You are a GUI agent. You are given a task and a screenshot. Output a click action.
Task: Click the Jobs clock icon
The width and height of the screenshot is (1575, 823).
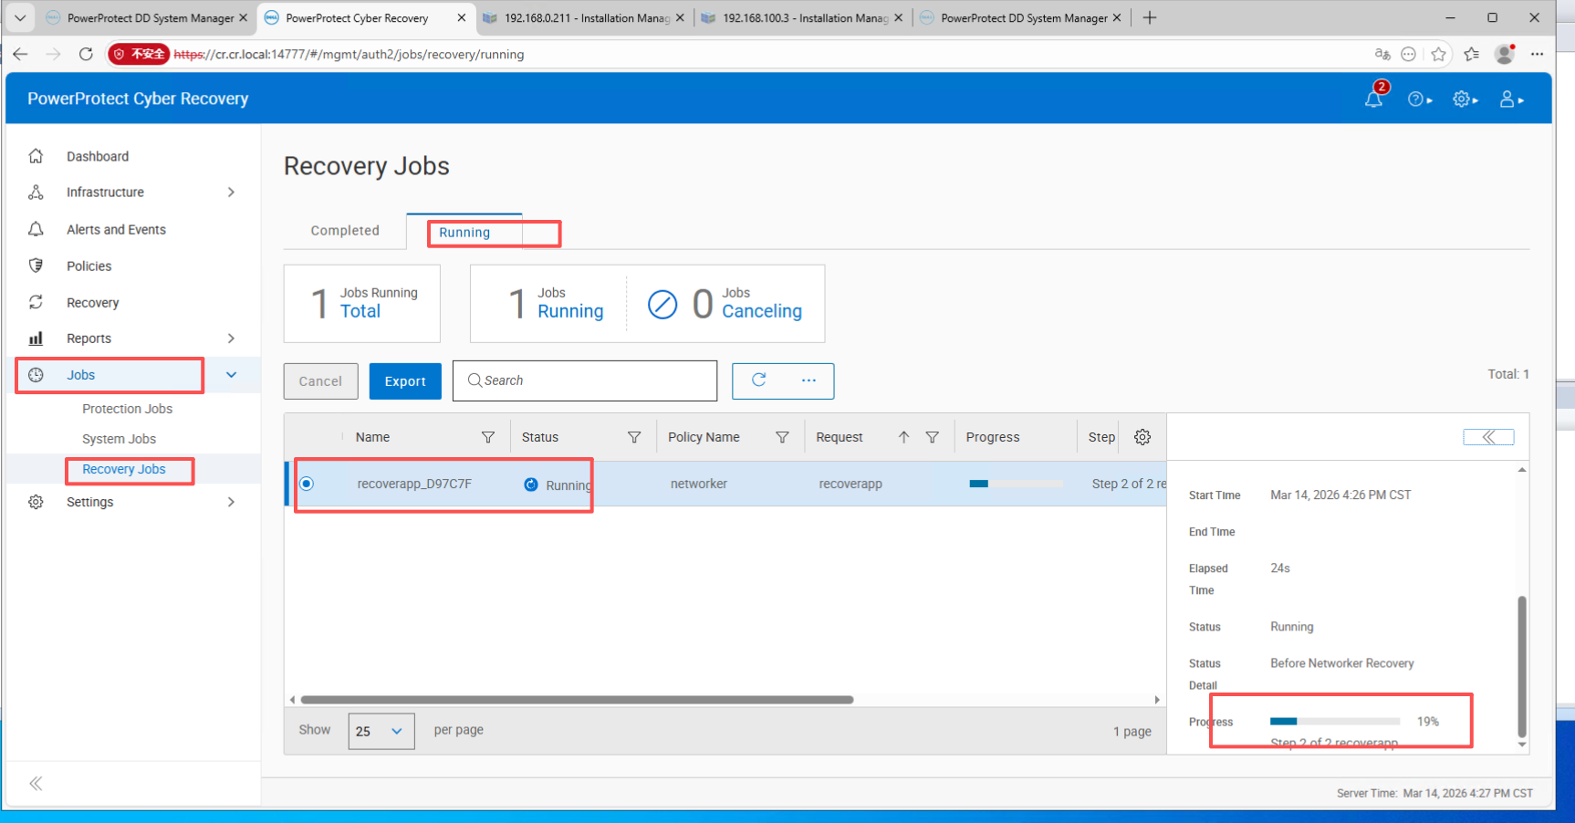pos(36,375)
